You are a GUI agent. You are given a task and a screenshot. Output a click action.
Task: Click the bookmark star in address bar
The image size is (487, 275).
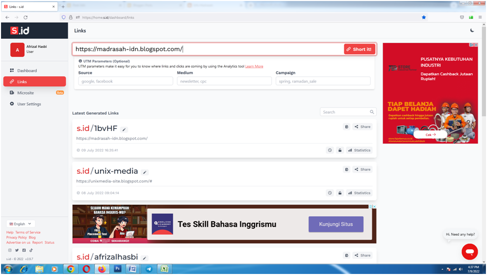pos(424,18)
